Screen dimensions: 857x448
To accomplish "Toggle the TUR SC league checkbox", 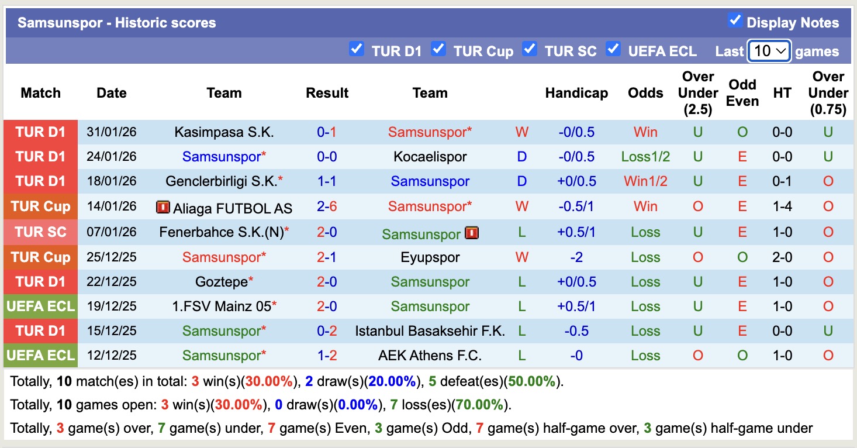I will point(530,49).
